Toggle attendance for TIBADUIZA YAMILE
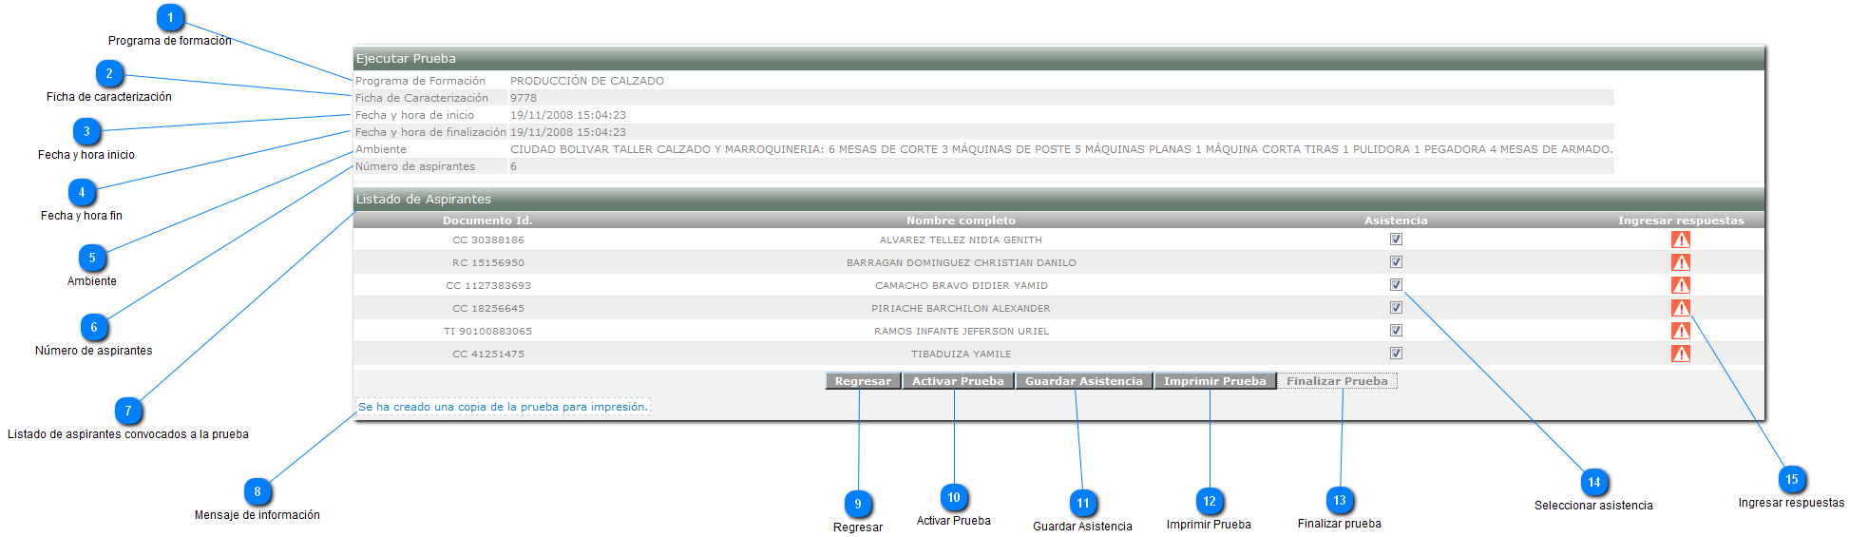 pos(1396,354)
